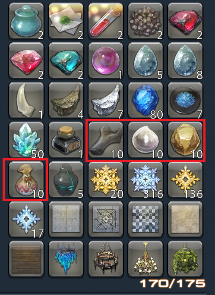Click the wooden plank flooring item

(26, 259)
